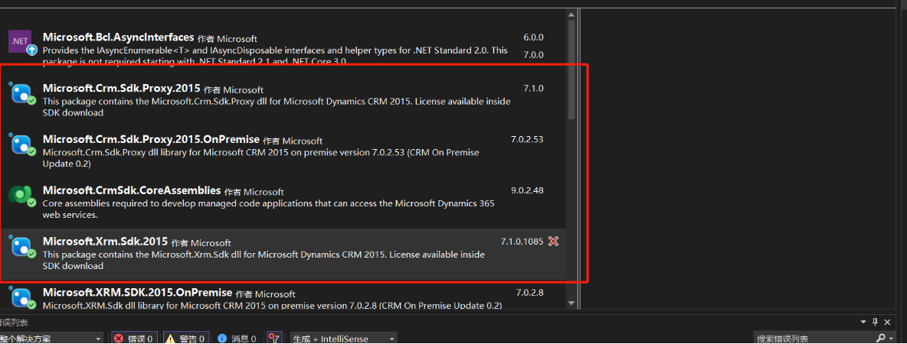Pin the error list panel
This screenshot has height=344, width=907.
(875, 322)
